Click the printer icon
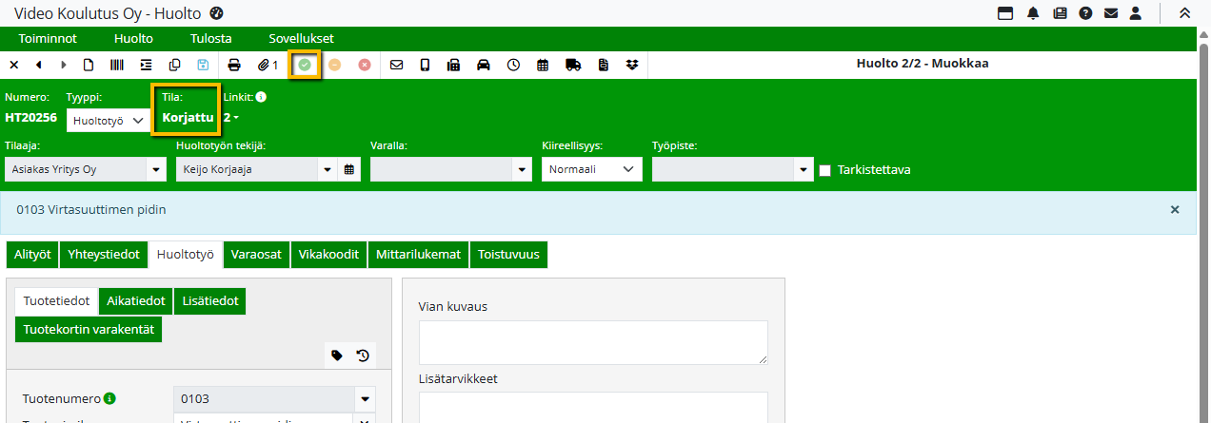This screenshot has height=423, width=1211. (x=234, y=65)
